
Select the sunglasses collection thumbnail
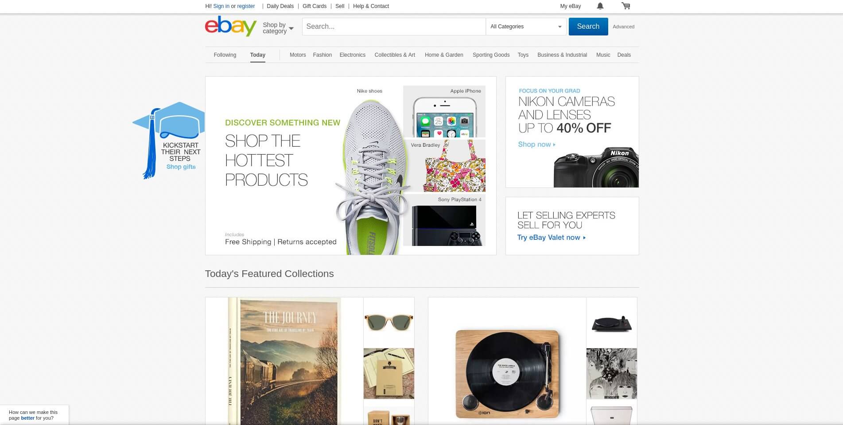pos(388,322)
